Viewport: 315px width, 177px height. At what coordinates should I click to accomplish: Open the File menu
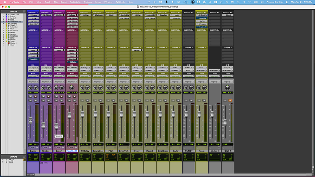[24, 2]
